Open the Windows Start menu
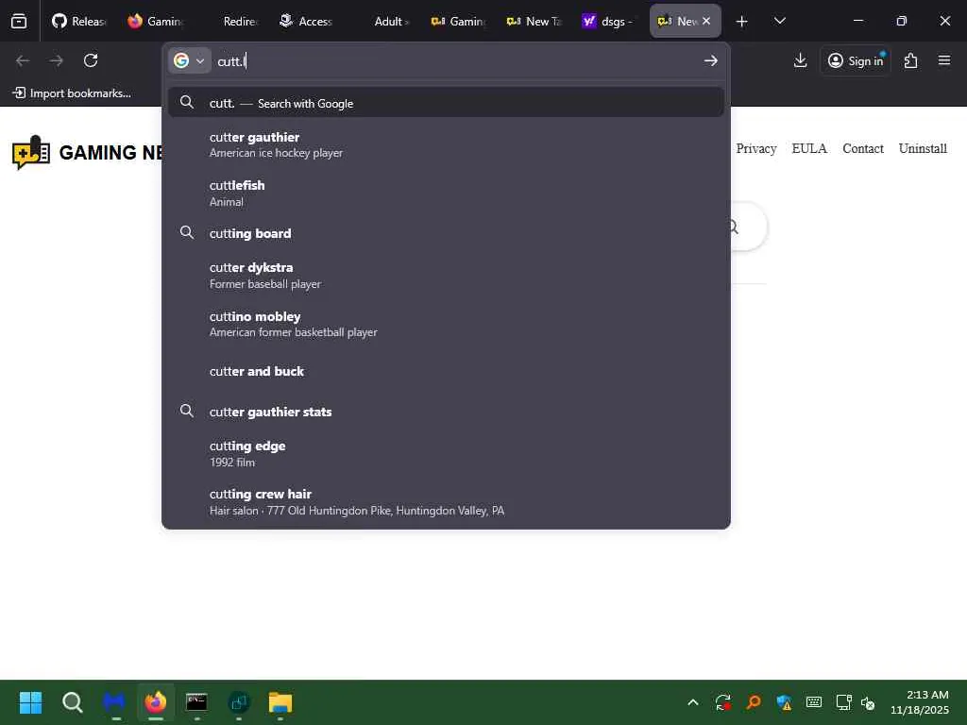Viewport: 967px width, 725px height. [x=31, y=702]
